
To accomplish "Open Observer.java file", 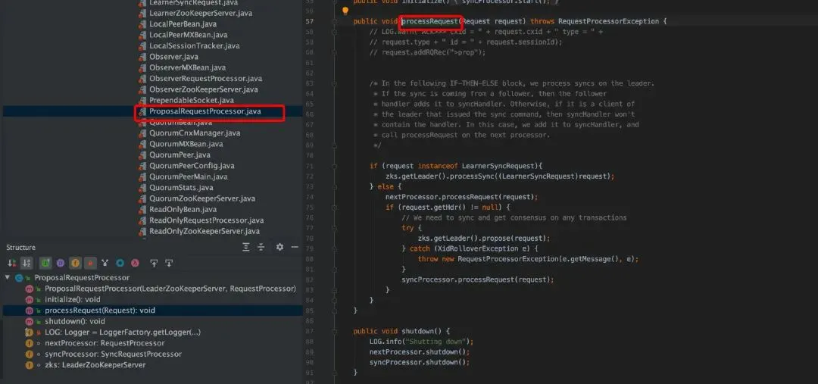I will click(x=173, y=57).
